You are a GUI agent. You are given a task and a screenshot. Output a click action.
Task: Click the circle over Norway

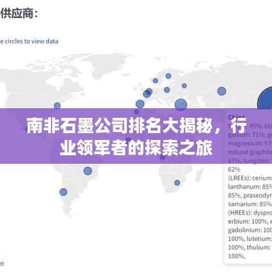[155, 81]
